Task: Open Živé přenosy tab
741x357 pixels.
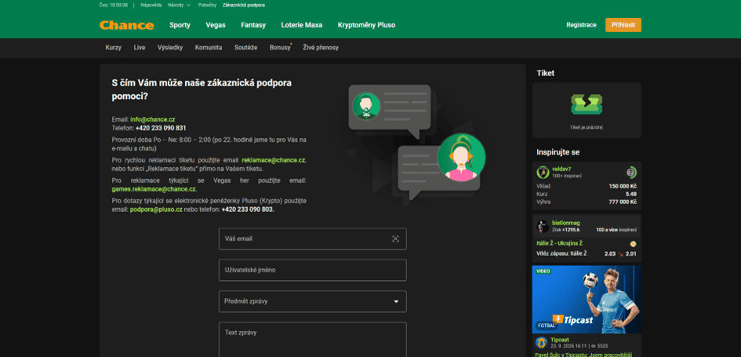Action: coord(321,48)
